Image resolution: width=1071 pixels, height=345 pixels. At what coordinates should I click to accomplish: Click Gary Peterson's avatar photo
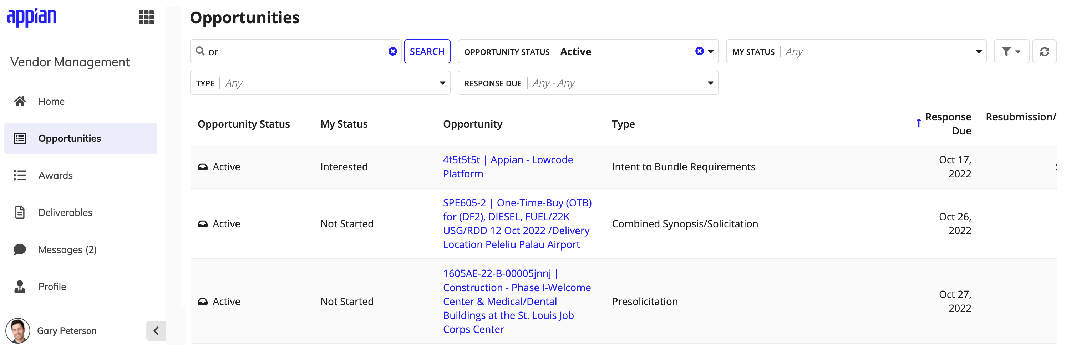pyautogui.click(x=17, y=330)
